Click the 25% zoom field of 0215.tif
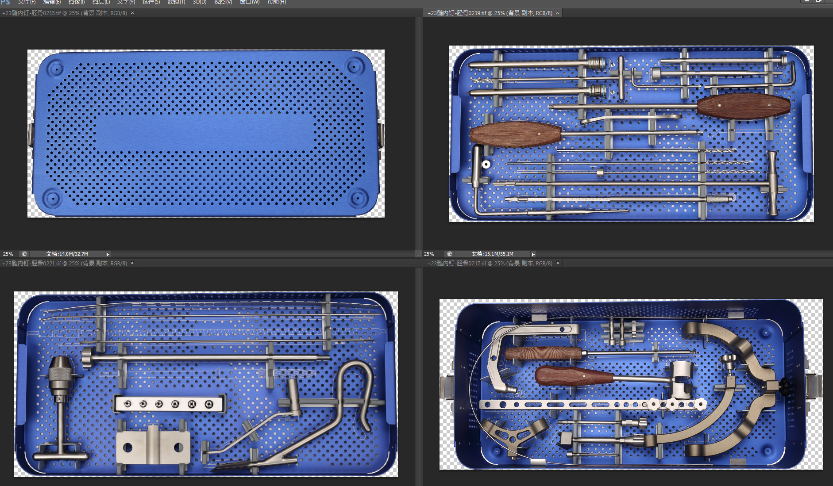The width and height of the screenshot is (833, 486). click(8, 254)
